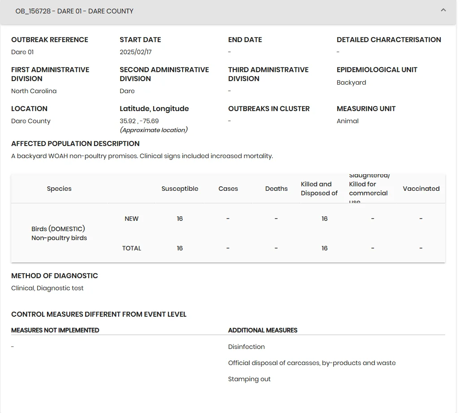Click the measuring unit value Animal
This screenshot has width=460, height=413.
pos(348,121)
